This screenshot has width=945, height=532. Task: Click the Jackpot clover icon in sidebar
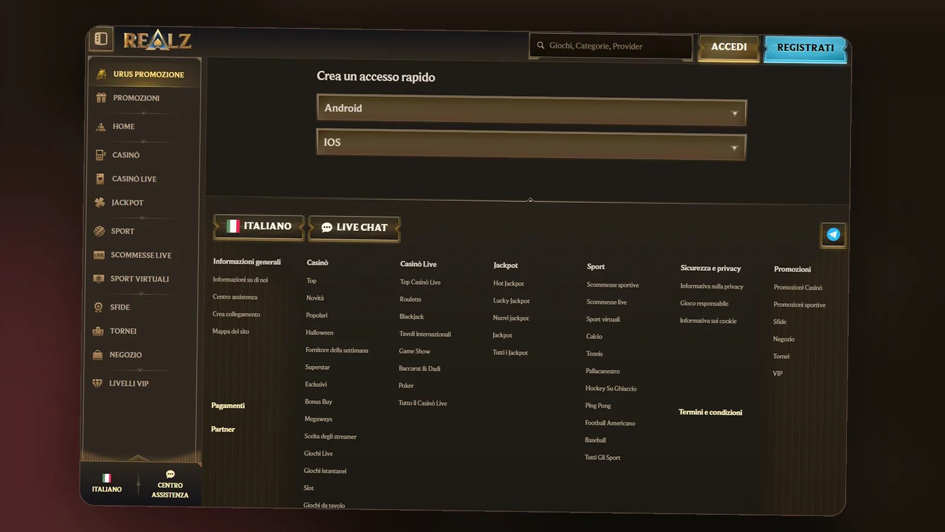click(x=100, y=202)
